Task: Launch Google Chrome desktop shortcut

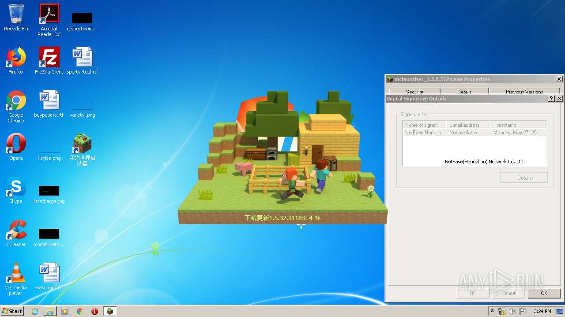Action: (x=16, y=107)
